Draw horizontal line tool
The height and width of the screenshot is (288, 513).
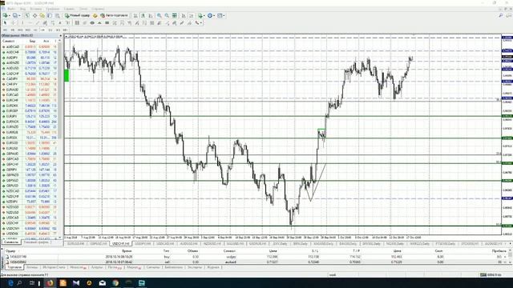click(30, 23)
